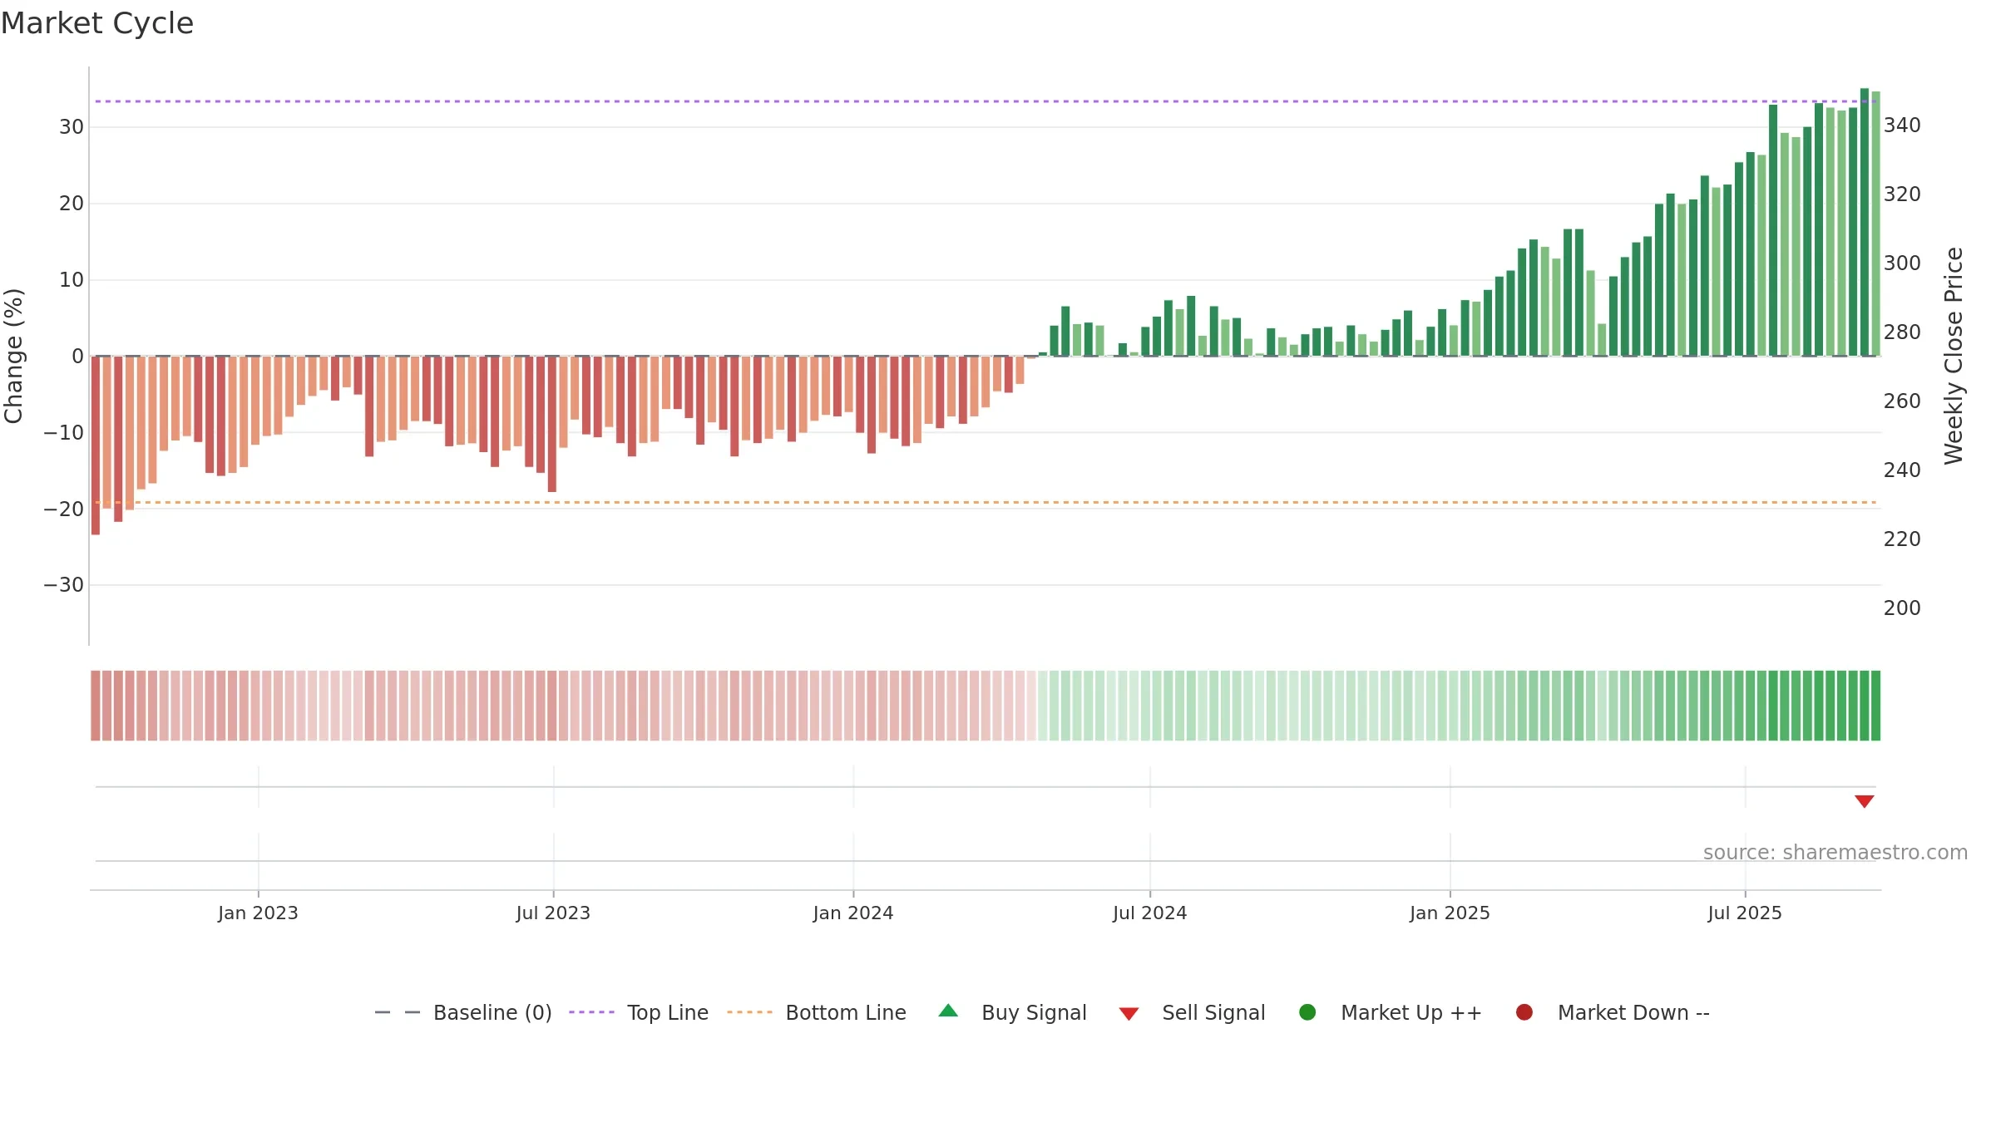Image resolution: width=1996 pixels, height=1122 pixels.
Task: Click the 30 tick on Change axis
Action: point(72,127)
